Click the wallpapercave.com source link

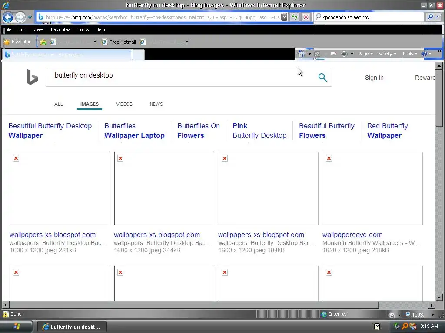point(352,235)
